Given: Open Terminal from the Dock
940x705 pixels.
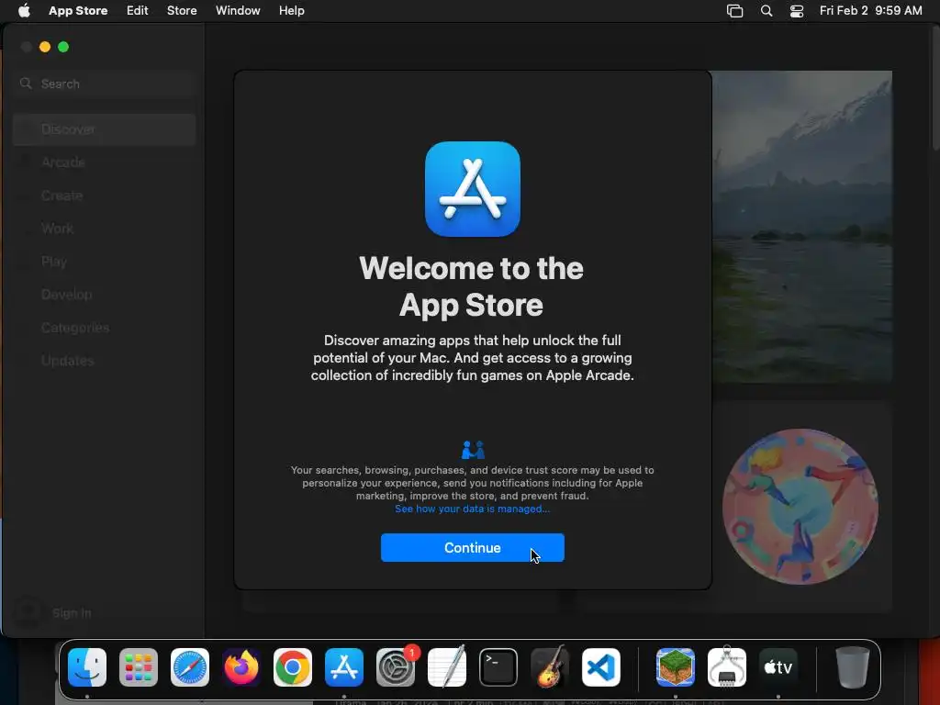Looking at the screenshot, I should 498,666.
